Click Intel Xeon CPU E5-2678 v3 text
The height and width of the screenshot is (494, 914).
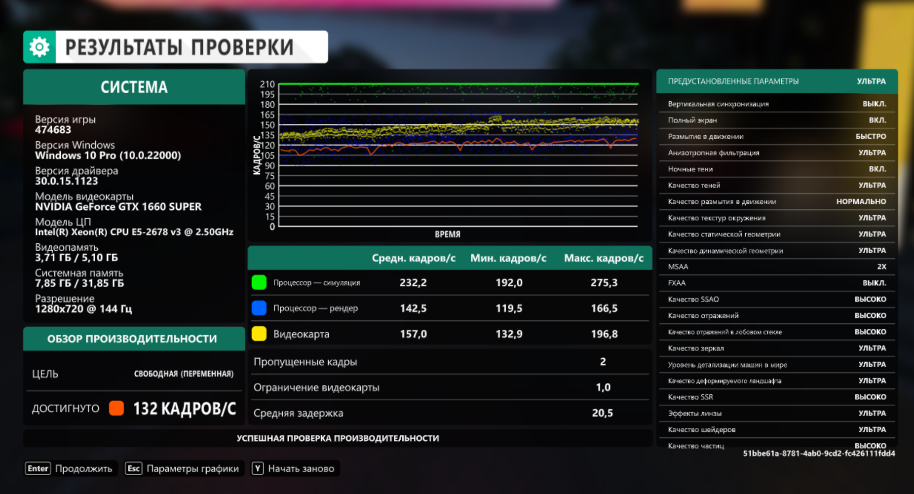click(134, 232)
